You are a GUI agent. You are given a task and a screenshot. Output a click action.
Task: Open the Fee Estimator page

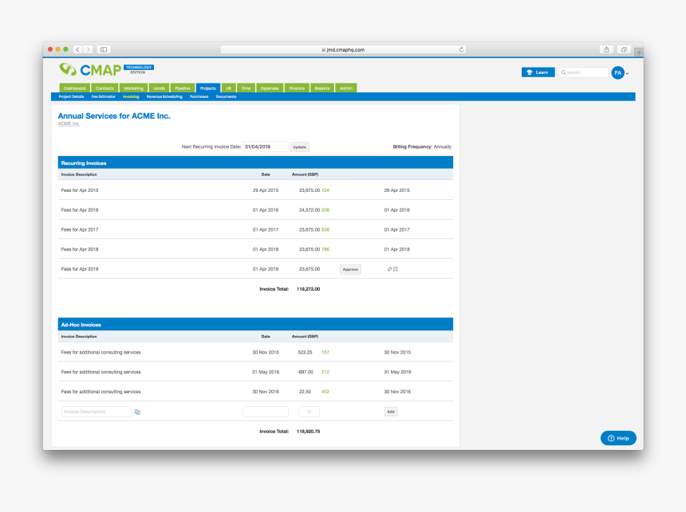102,96
